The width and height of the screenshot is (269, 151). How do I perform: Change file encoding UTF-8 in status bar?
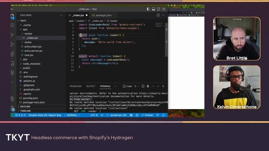94,115
